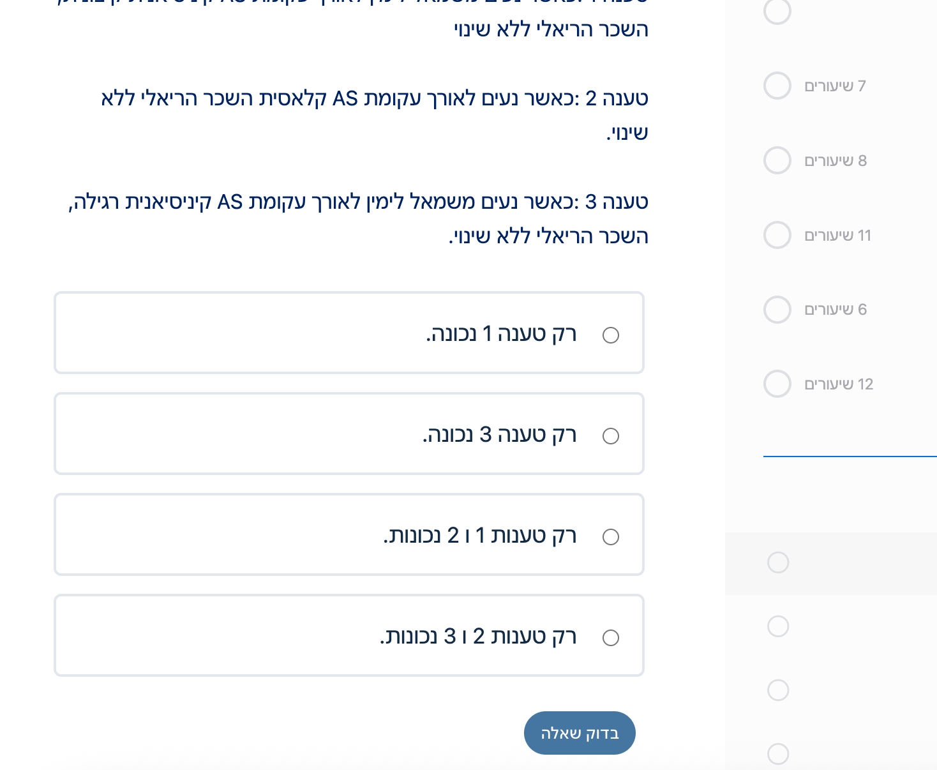Open the '12 שיעורים' sidebar link
The width and height of the screenshot is (937, 770).
pos(839,384)
